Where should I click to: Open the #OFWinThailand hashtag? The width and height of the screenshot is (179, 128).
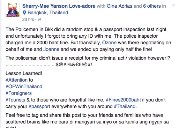[x=24, y=86]
